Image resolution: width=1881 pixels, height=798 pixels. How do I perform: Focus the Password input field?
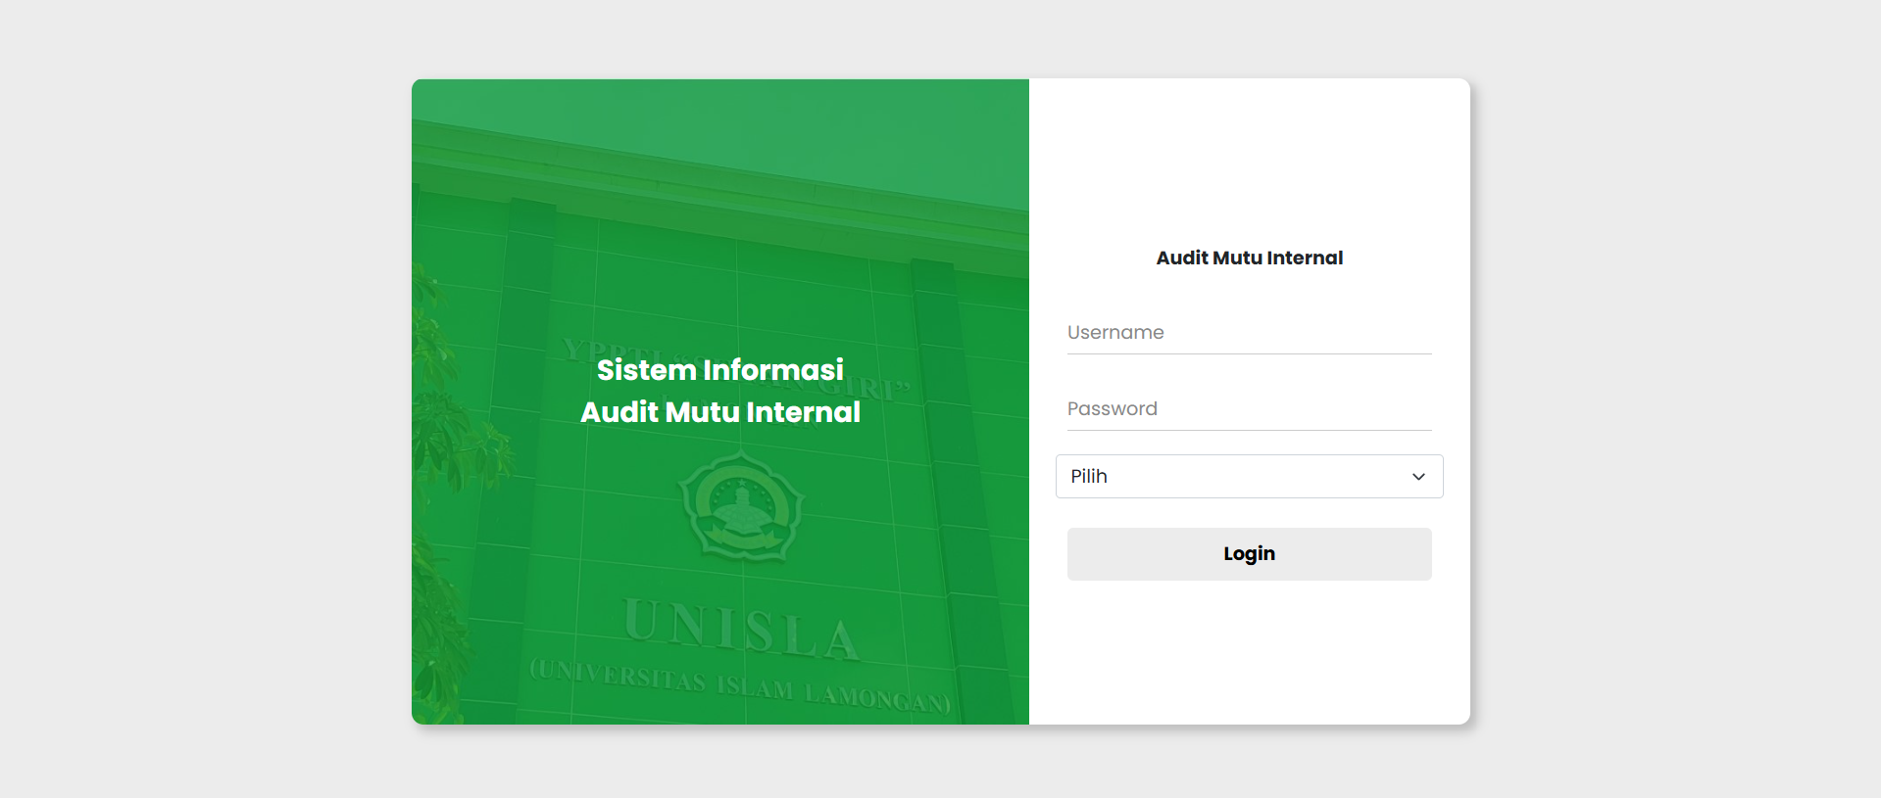point(1249,409)
